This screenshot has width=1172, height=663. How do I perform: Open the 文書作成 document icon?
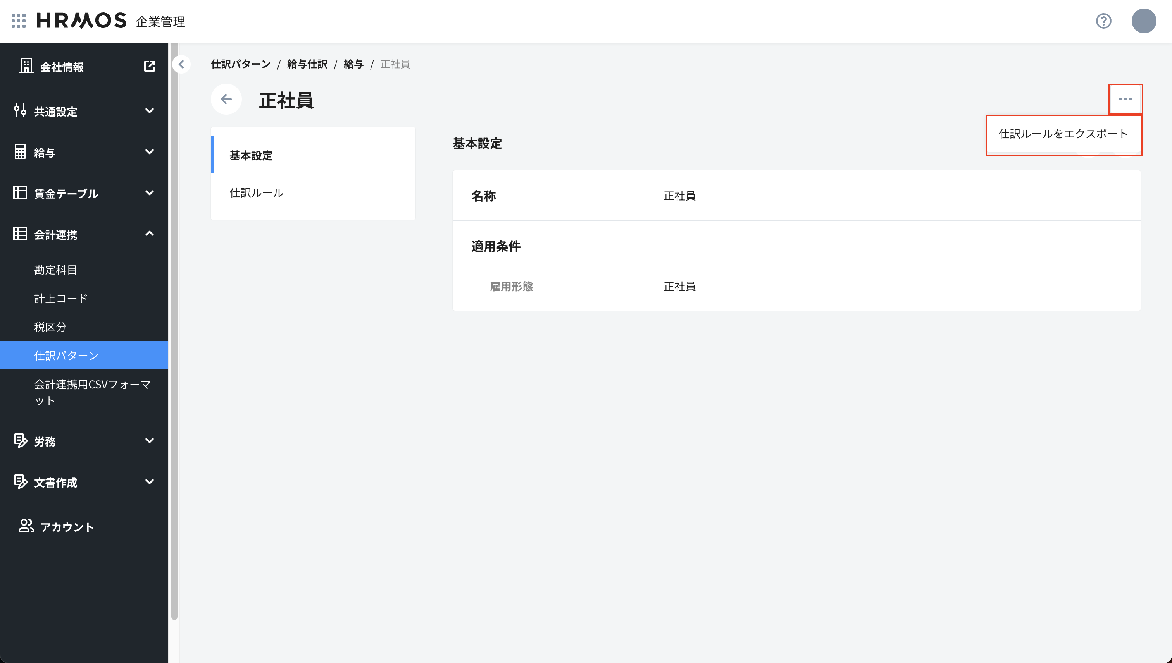21,482
